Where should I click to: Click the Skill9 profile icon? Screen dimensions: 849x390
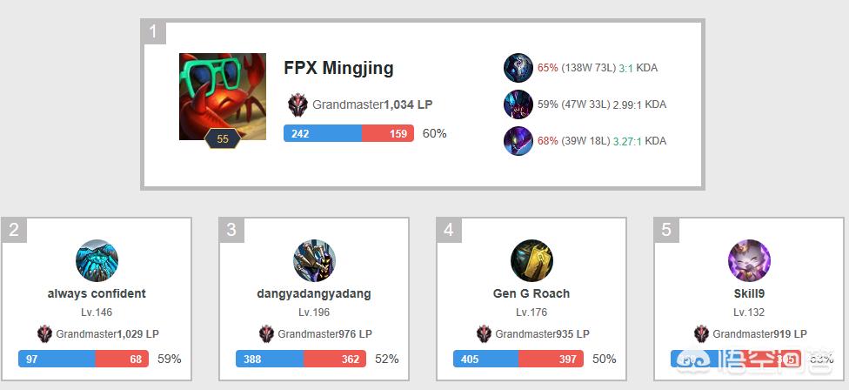point(749,260)
